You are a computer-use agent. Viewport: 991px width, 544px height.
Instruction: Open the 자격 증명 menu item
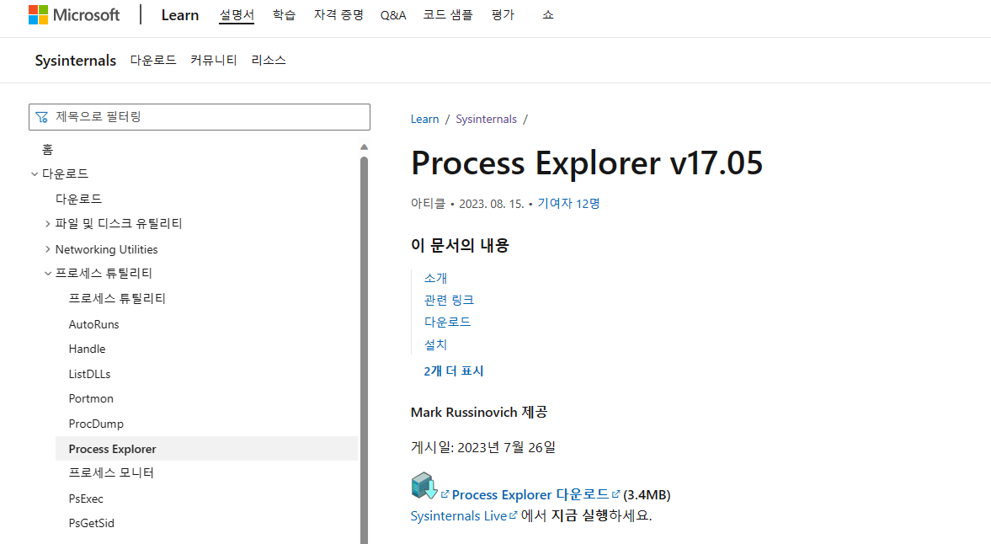pos(338,14)
